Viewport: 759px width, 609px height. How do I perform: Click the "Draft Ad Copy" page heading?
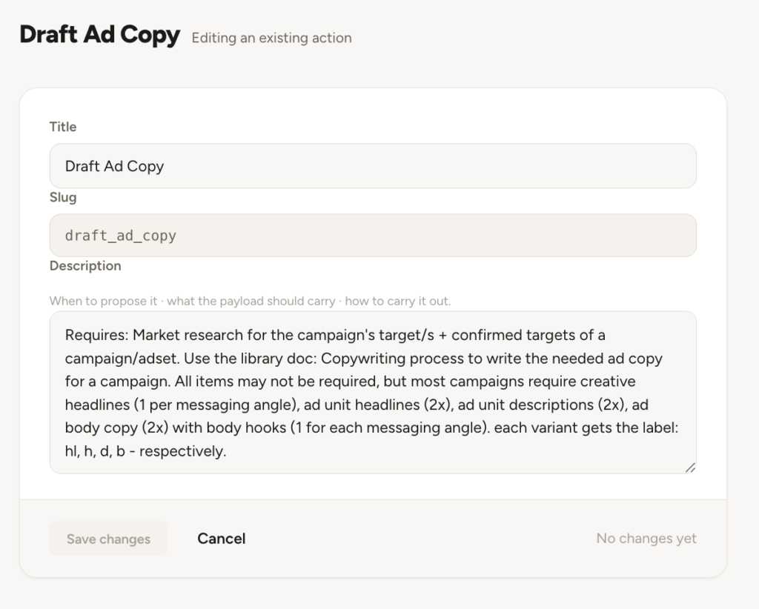(x=100, y=36)
